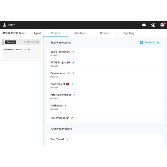Image resolution: width=167 pixels, height=167 pixels.
Task: Open the Sales Project entry
Action: (58, 52)
